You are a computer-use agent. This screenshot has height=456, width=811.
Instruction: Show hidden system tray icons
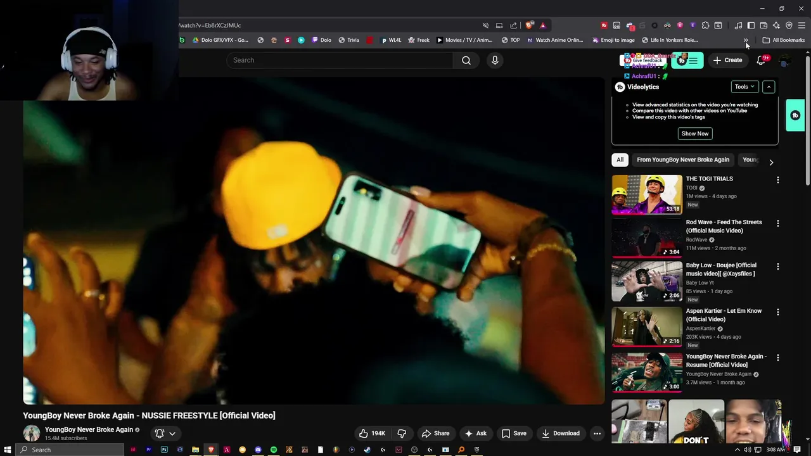[x=737, y=450]
